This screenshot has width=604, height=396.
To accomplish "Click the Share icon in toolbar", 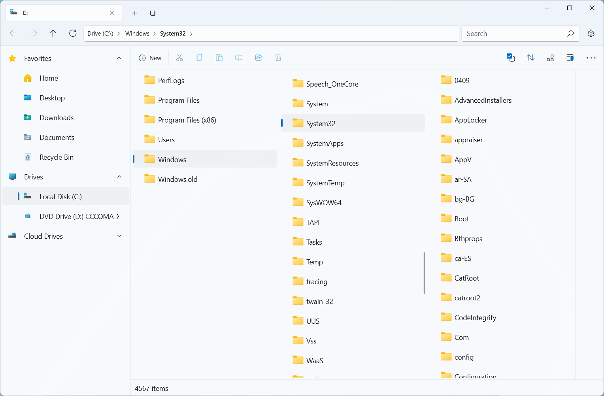I will 259,58.
